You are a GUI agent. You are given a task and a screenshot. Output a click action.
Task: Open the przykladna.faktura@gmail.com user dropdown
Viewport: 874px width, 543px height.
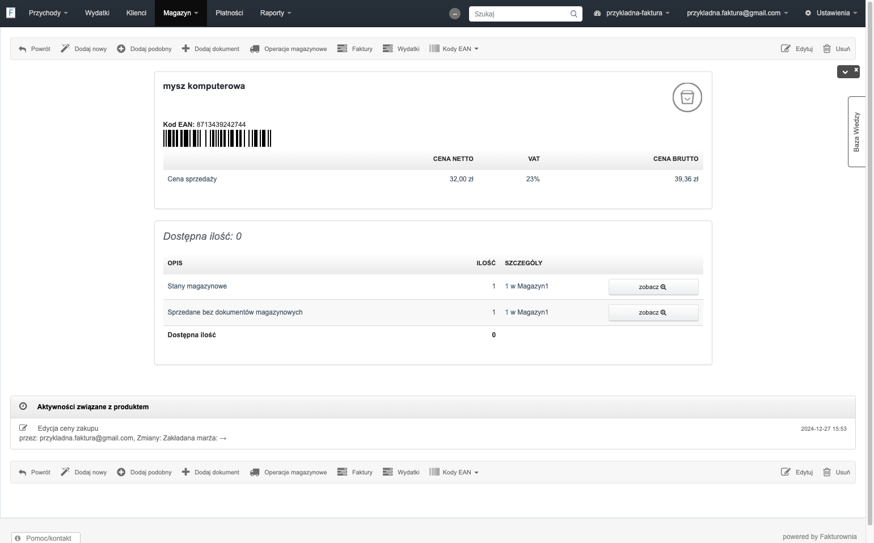tap(737, 13)
